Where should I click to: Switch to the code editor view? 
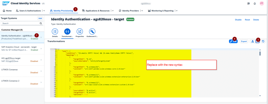pos(258,41)
